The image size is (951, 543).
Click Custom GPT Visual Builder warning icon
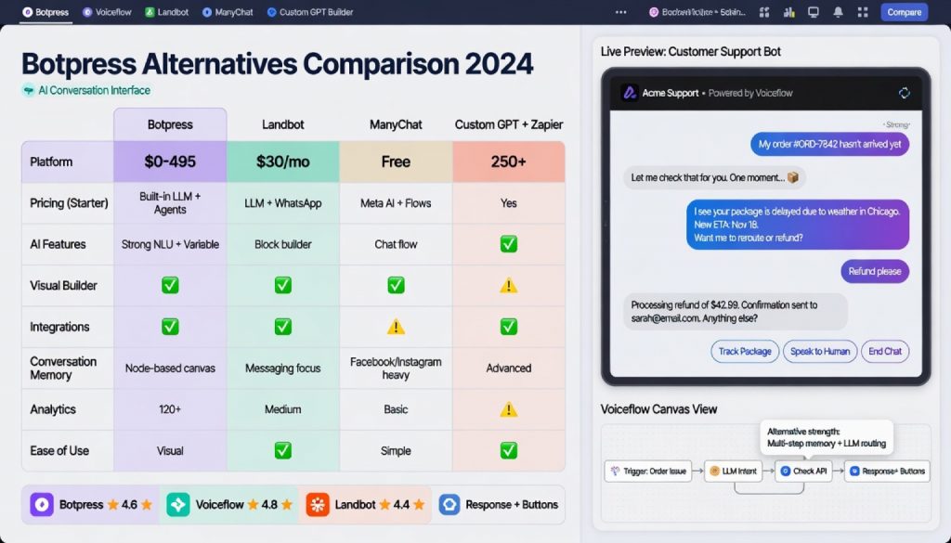[x=508, y=285]
